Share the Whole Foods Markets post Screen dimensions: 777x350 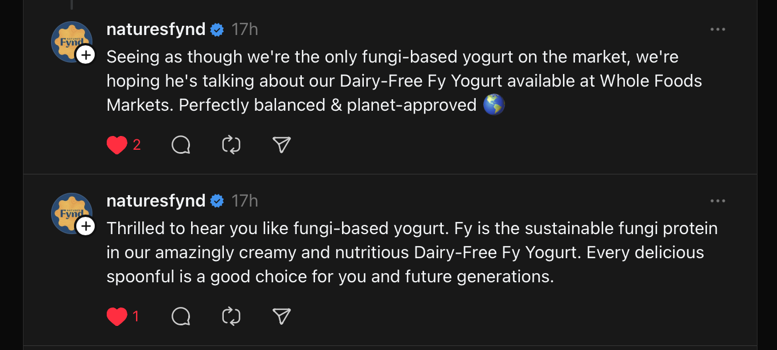point(281,145)
